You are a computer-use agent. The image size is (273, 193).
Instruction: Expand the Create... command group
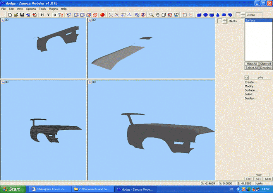(x=251, y=82)
